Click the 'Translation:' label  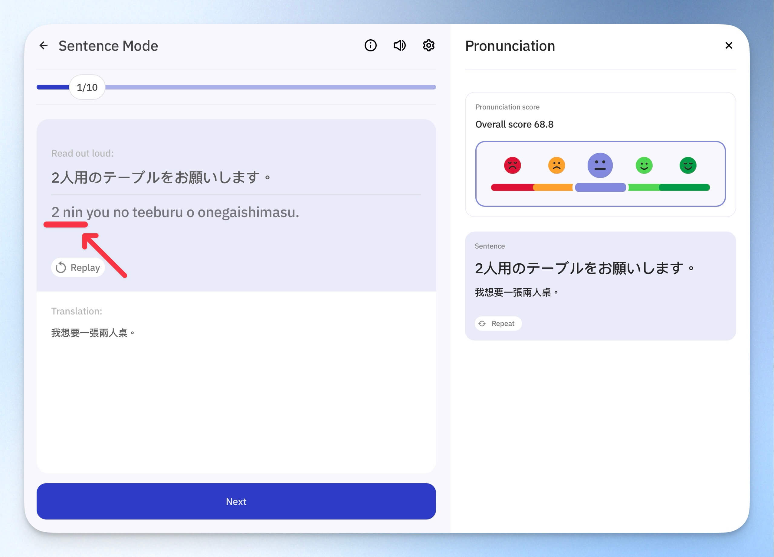[x=77, y=311]
